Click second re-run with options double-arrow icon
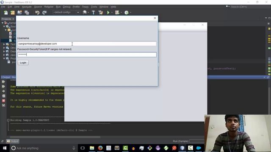Screen dimensions: 271x152 tap(3, 86)
